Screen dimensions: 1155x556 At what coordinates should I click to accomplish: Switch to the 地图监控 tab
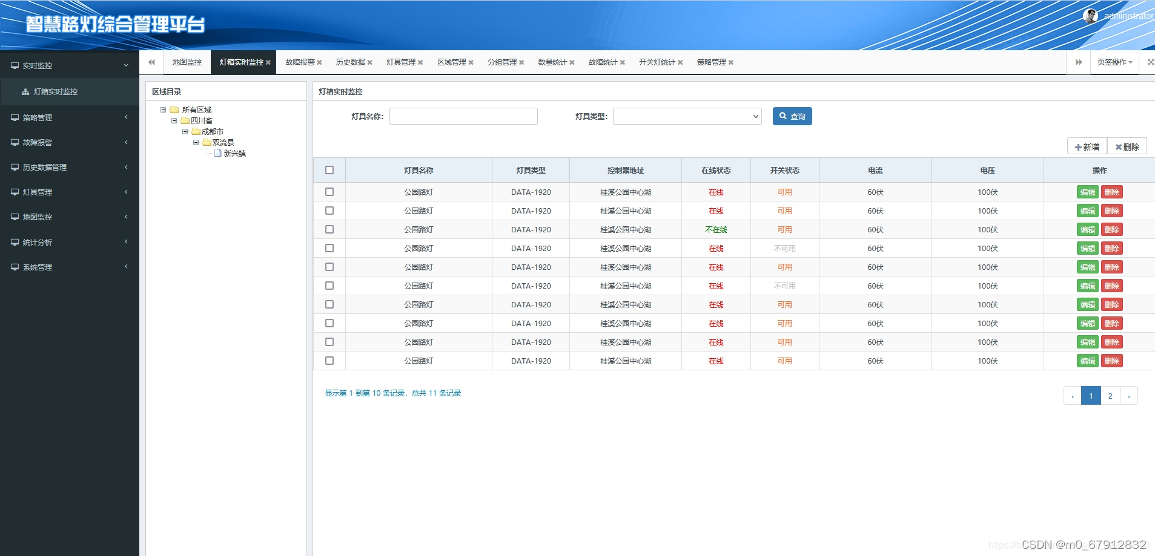click(x=187, y=62)
